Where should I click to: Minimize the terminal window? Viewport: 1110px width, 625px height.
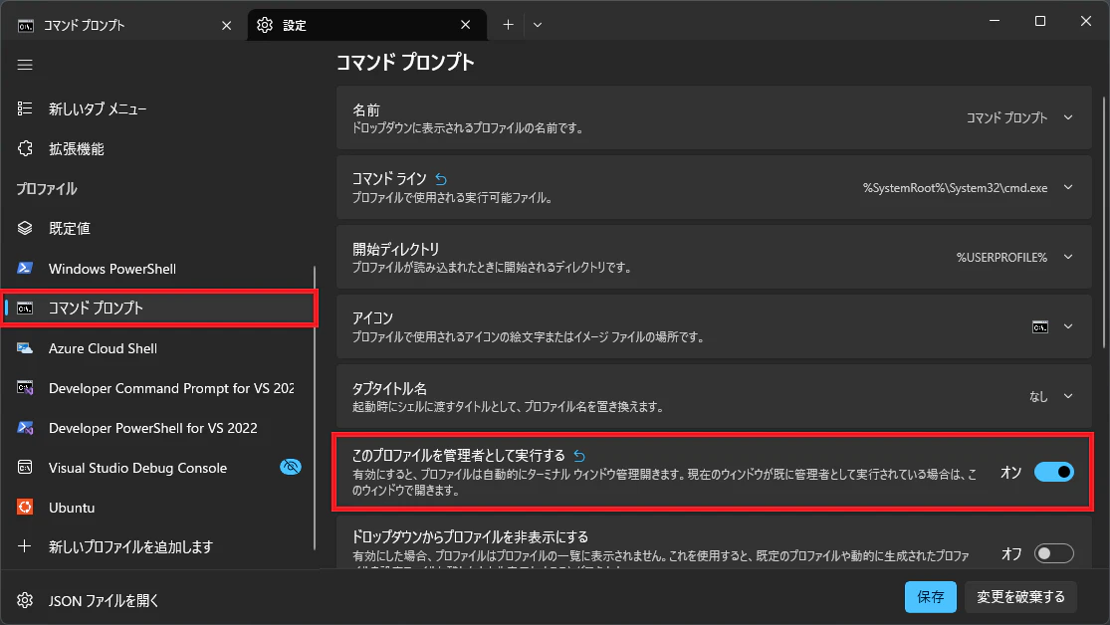coord(995,21)
